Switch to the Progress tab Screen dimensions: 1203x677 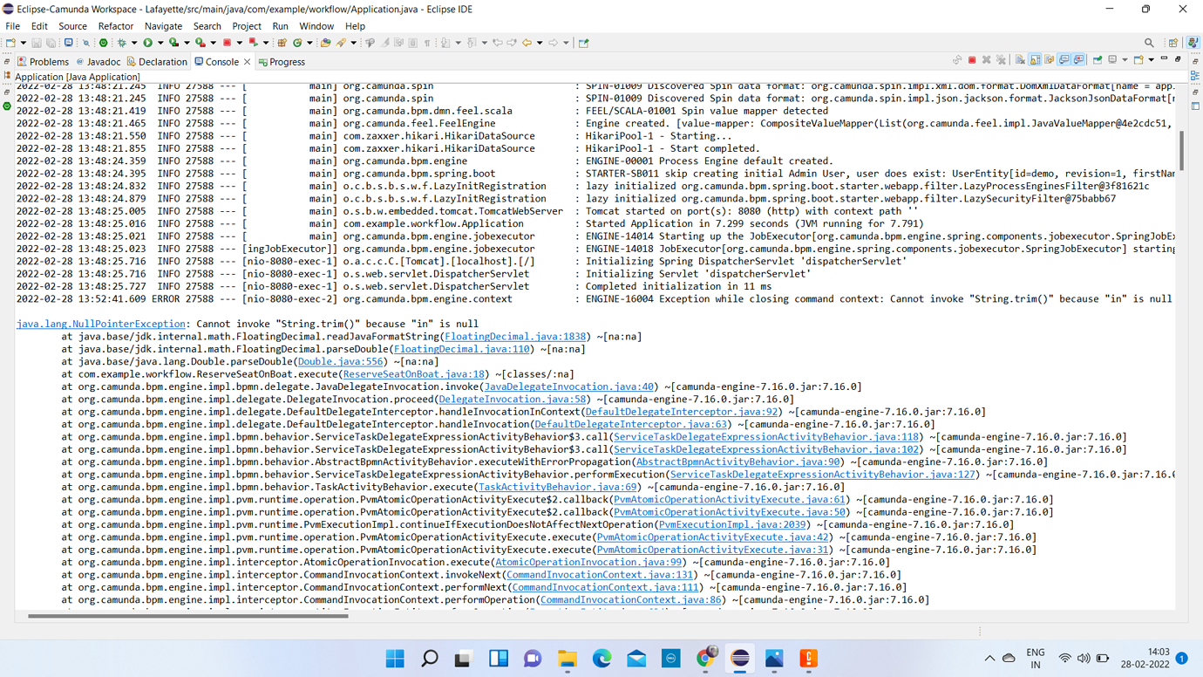(x=282, y=62)
